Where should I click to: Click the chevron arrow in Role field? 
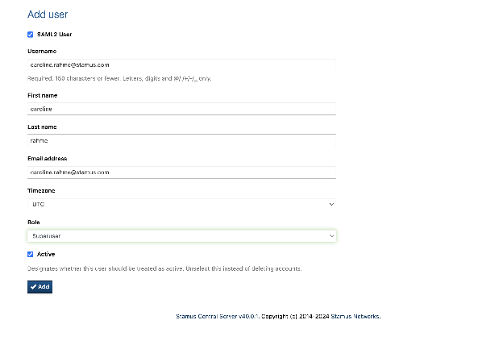click(331, 236)
